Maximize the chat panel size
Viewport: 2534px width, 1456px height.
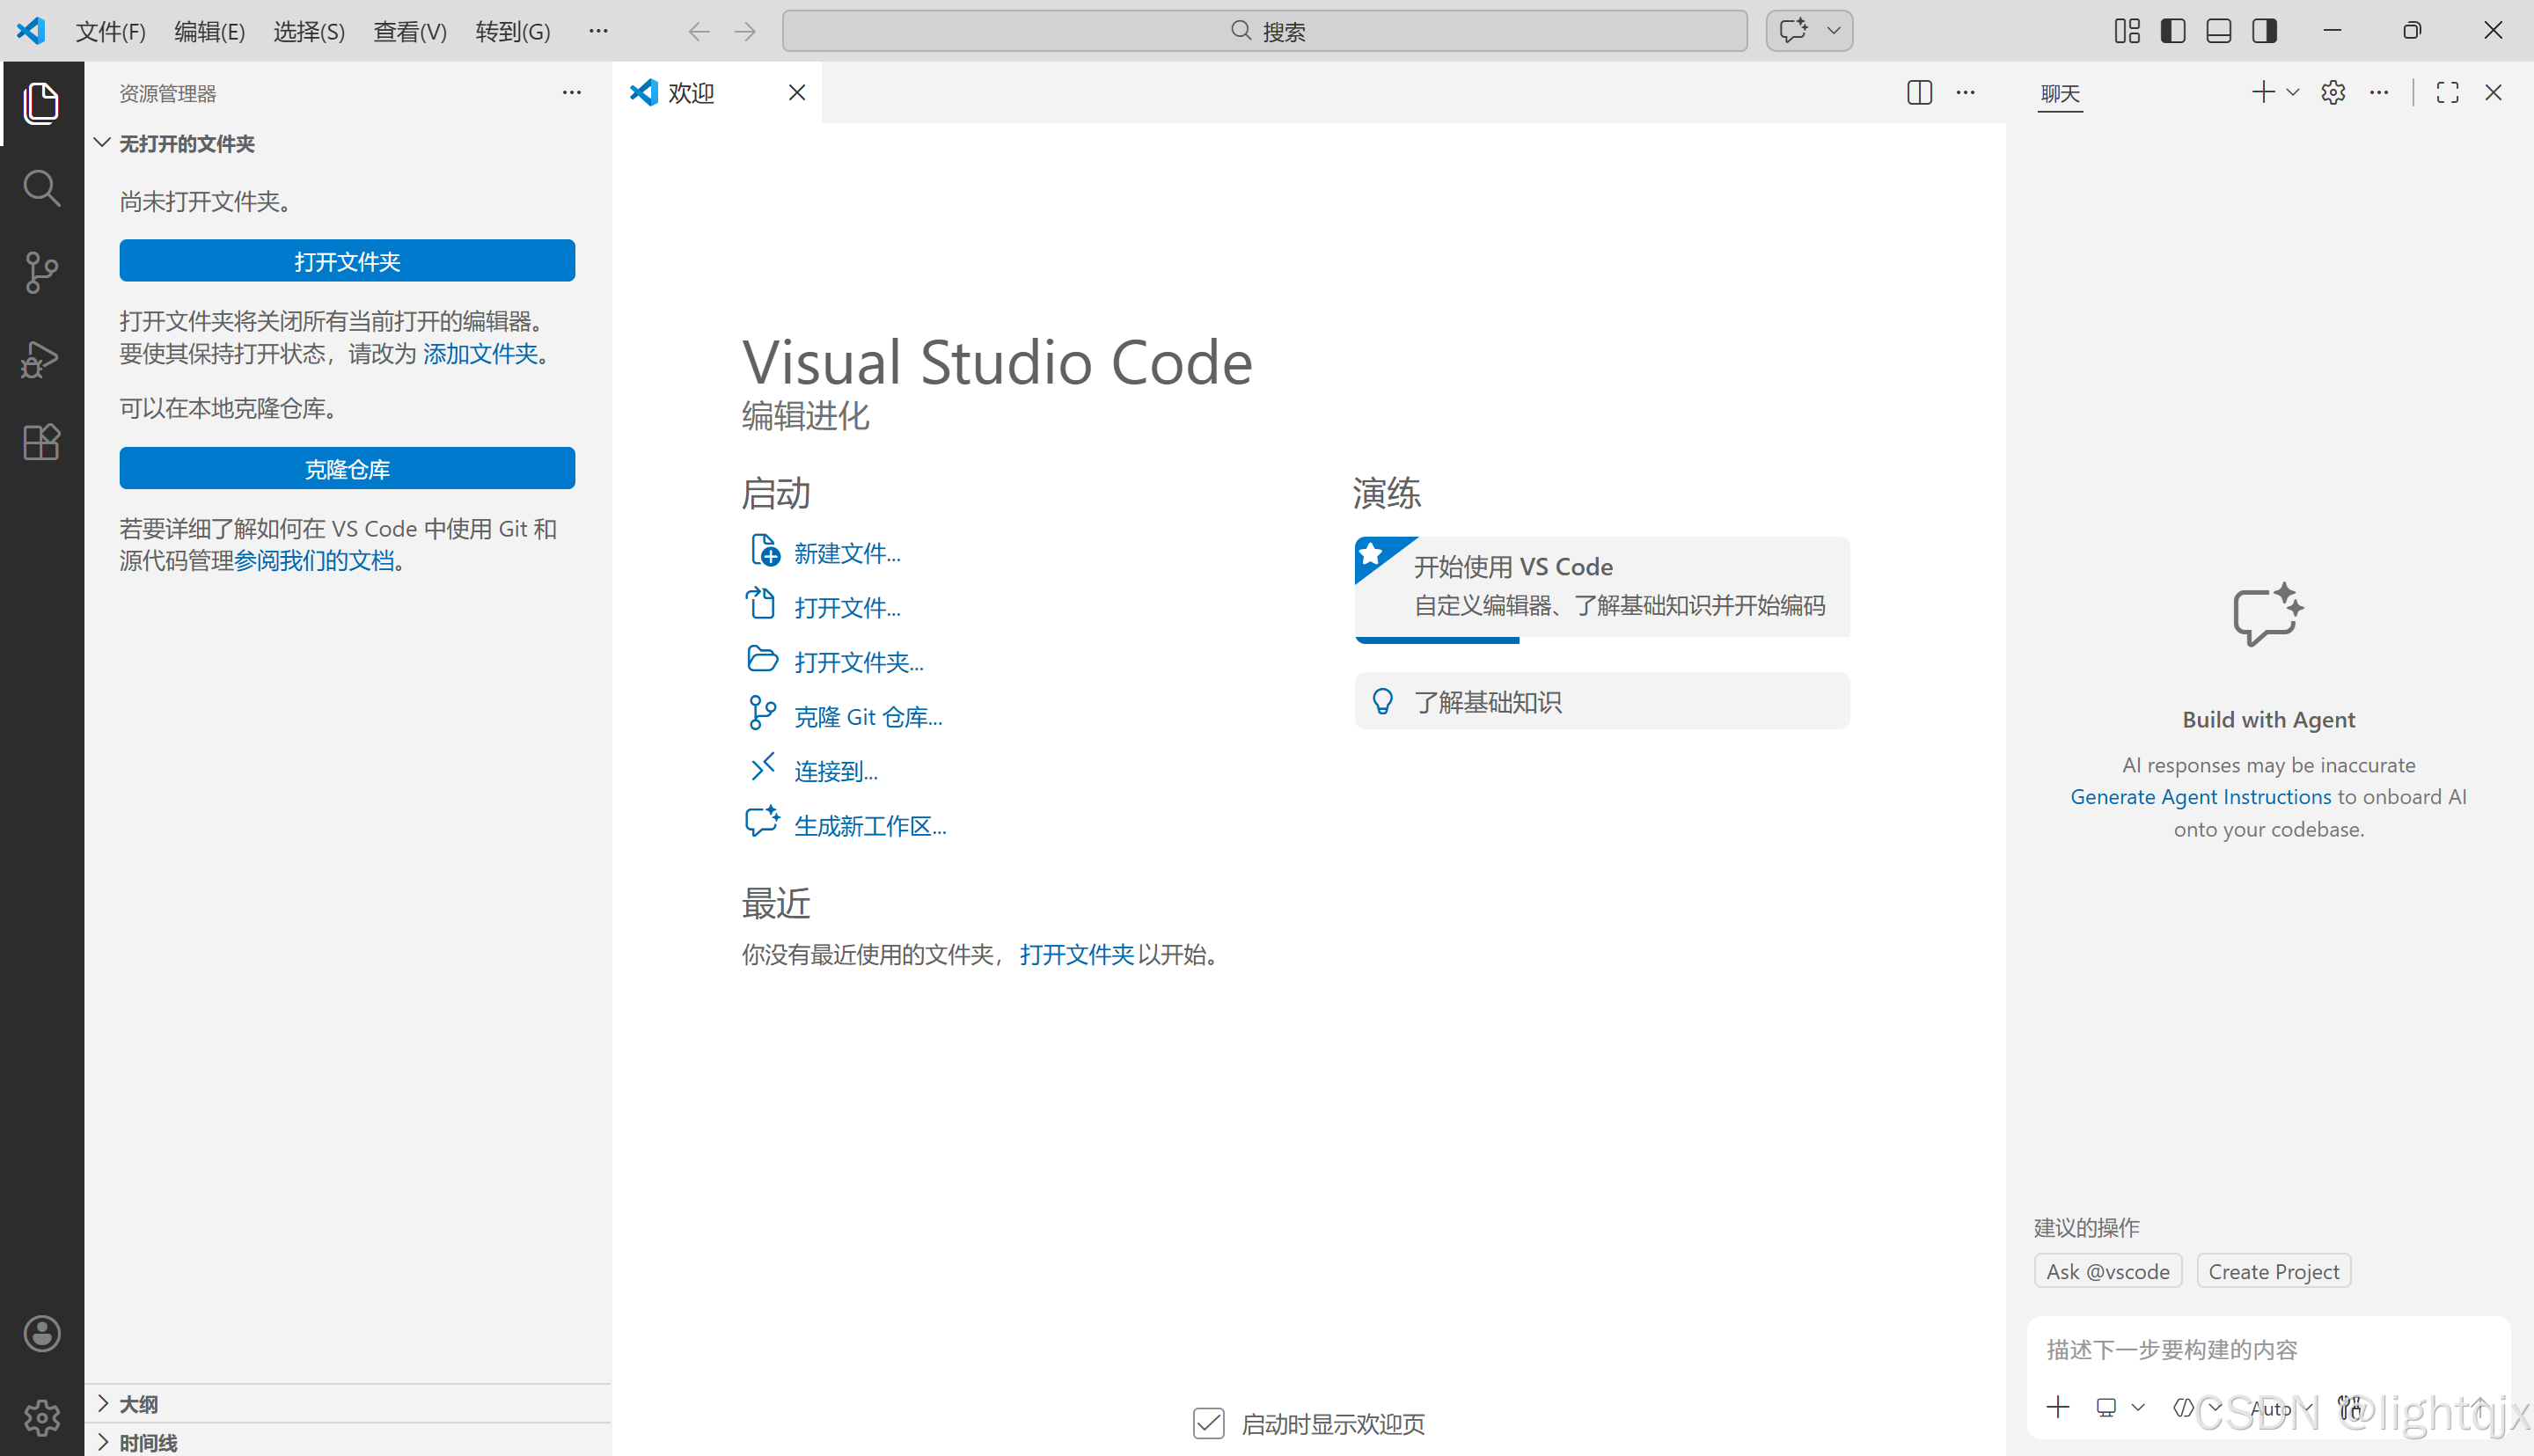2447,93
